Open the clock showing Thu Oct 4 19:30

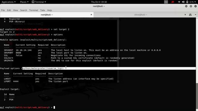[x=99, y=2]
